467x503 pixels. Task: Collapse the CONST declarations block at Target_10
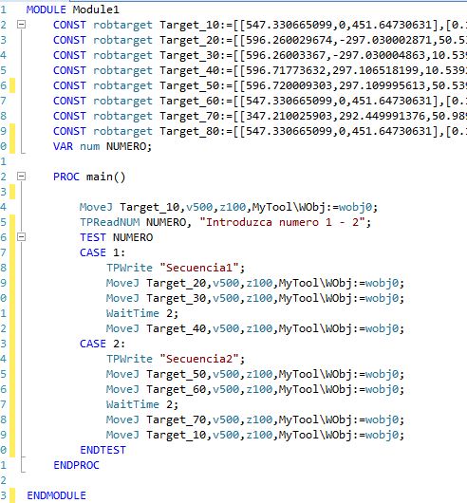point(21,25)
